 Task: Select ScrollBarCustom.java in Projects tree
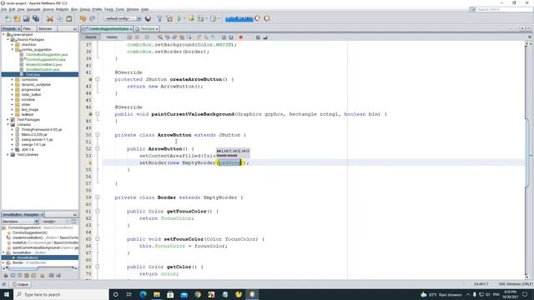pos(43,69)
